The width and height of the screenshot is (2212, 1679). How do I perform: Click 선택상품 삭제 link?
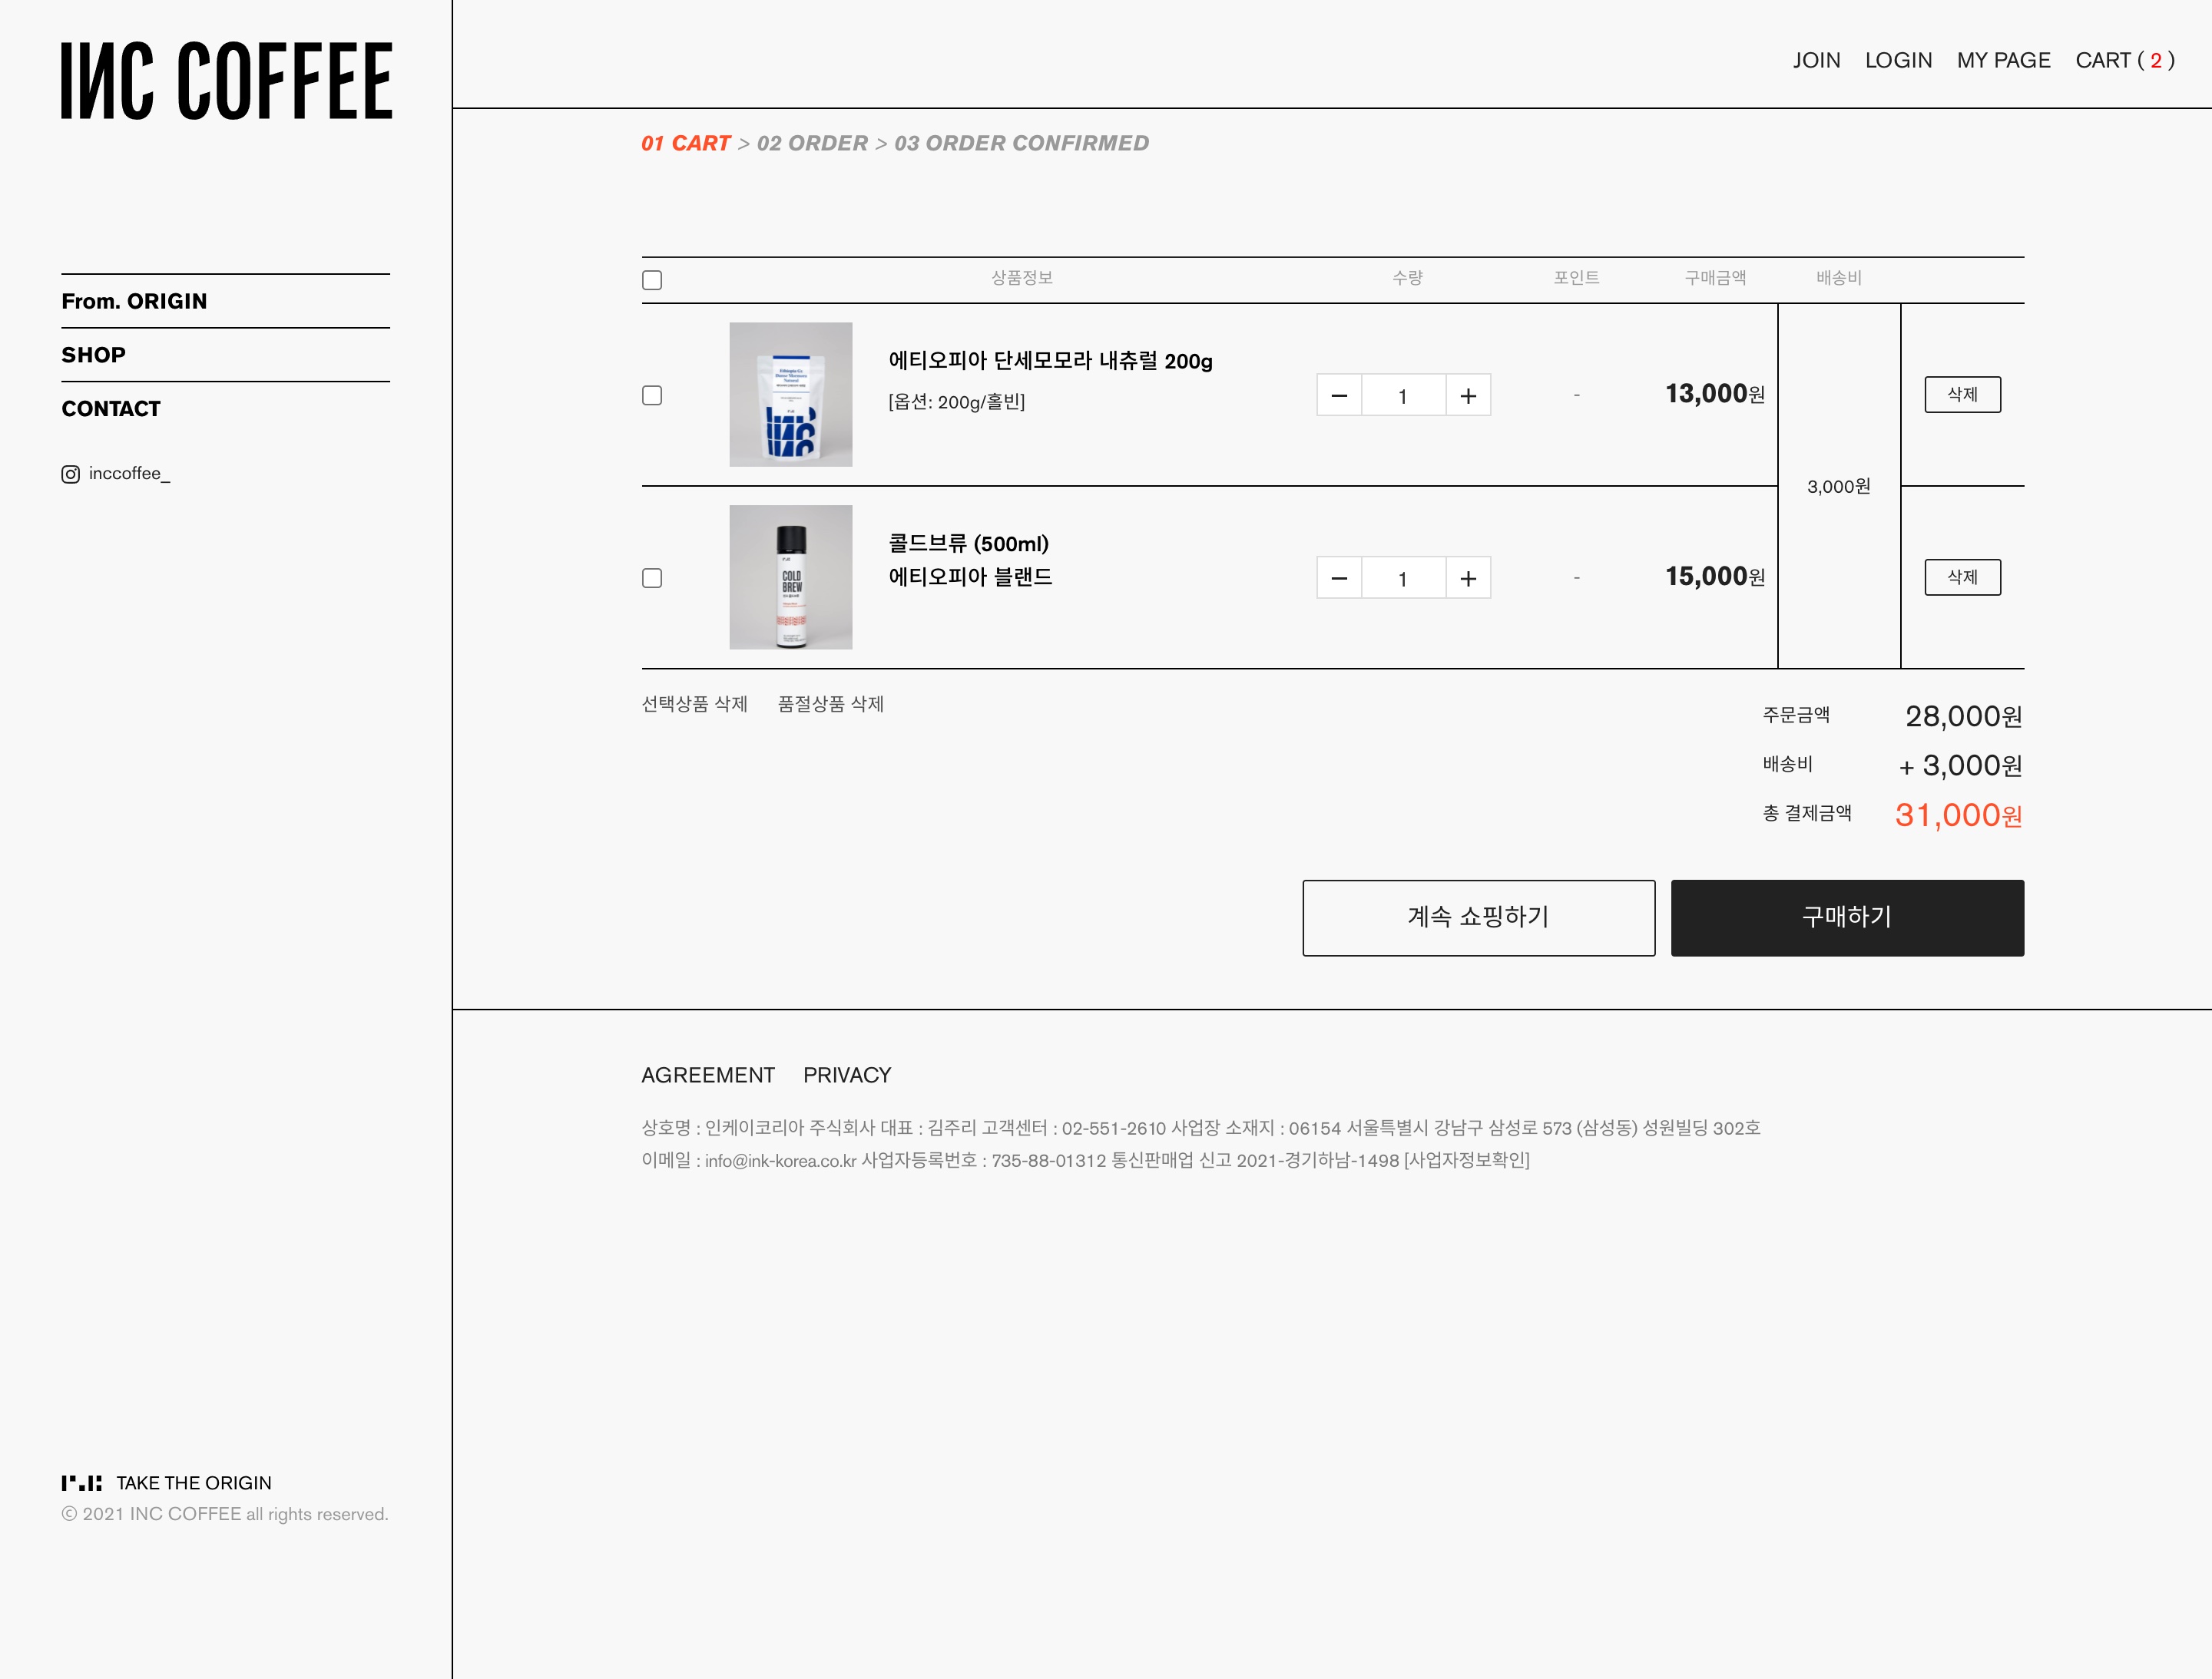coord(694,703)
